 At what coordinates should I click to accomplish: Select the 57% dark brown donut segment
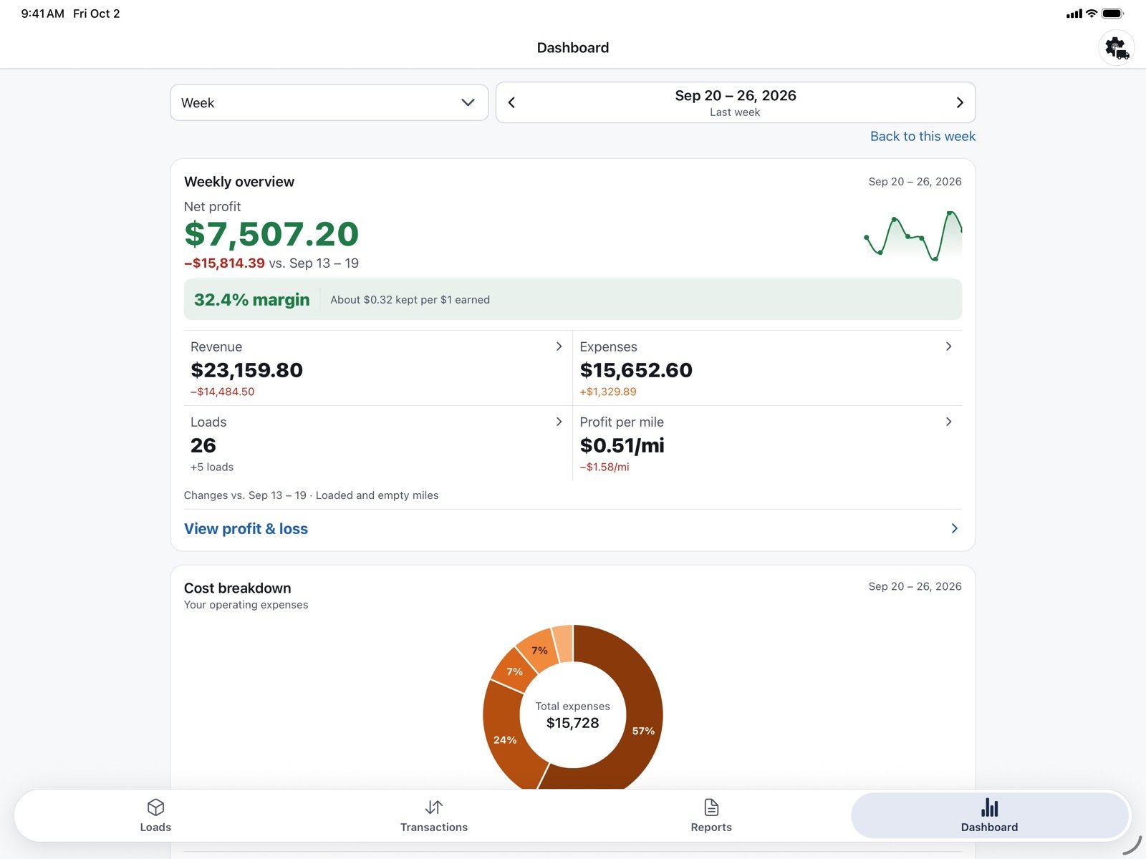(x=643, y=716)
